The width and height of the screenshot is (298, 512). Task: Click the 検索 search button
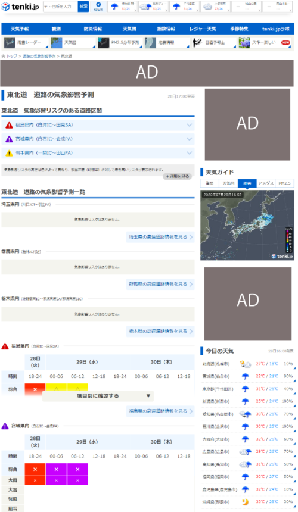click(83, 7)
